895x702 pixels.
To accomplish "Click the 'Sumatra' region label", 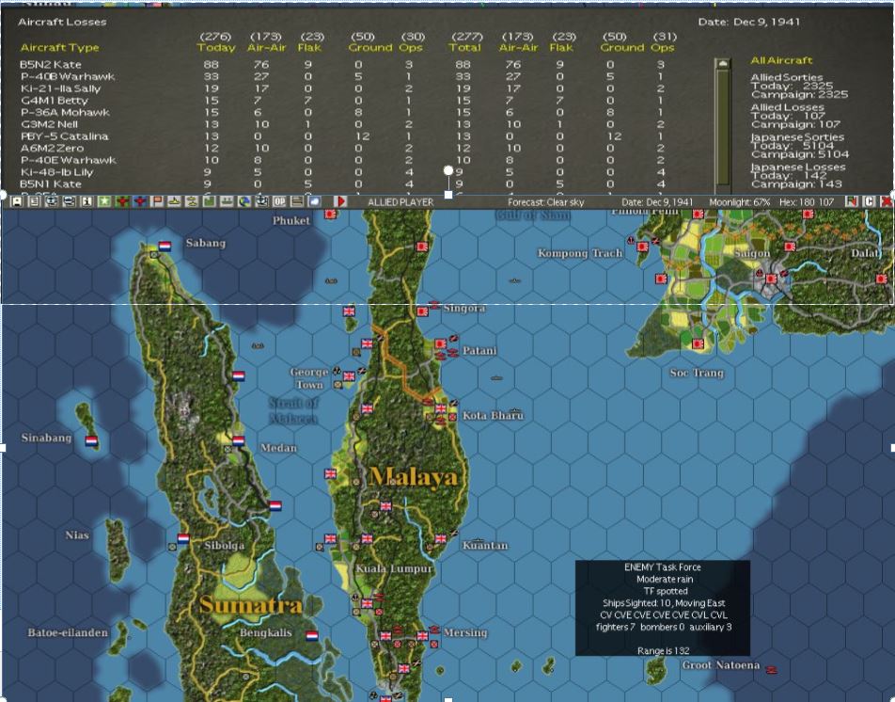I will point(251,605).
